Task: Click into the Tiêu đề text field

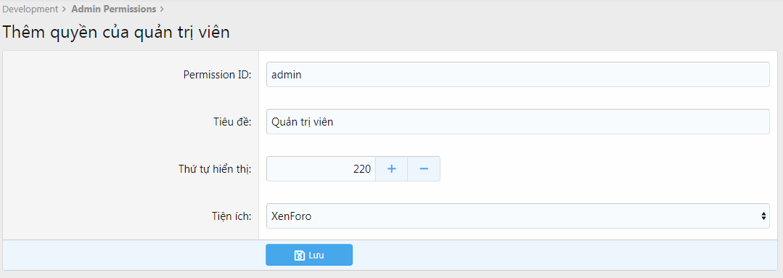Action: pos(518,122)
